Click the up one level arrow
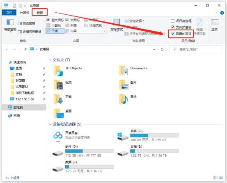The height and width of the screenshot is (183, 227). (x=26, y=50)
